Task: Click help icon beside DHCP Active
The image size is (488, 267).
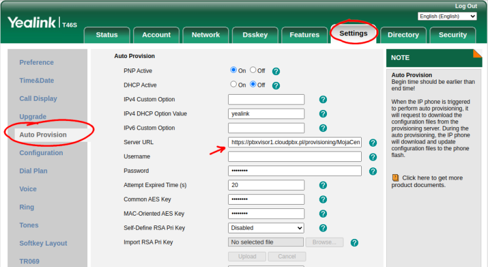Action: [x=276, y=86]
